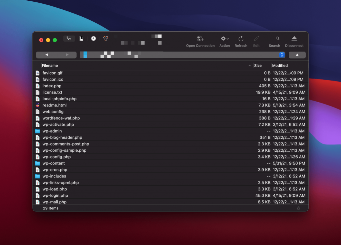
Task: Navigate back with the left arrow
Action: coord(47,55)
